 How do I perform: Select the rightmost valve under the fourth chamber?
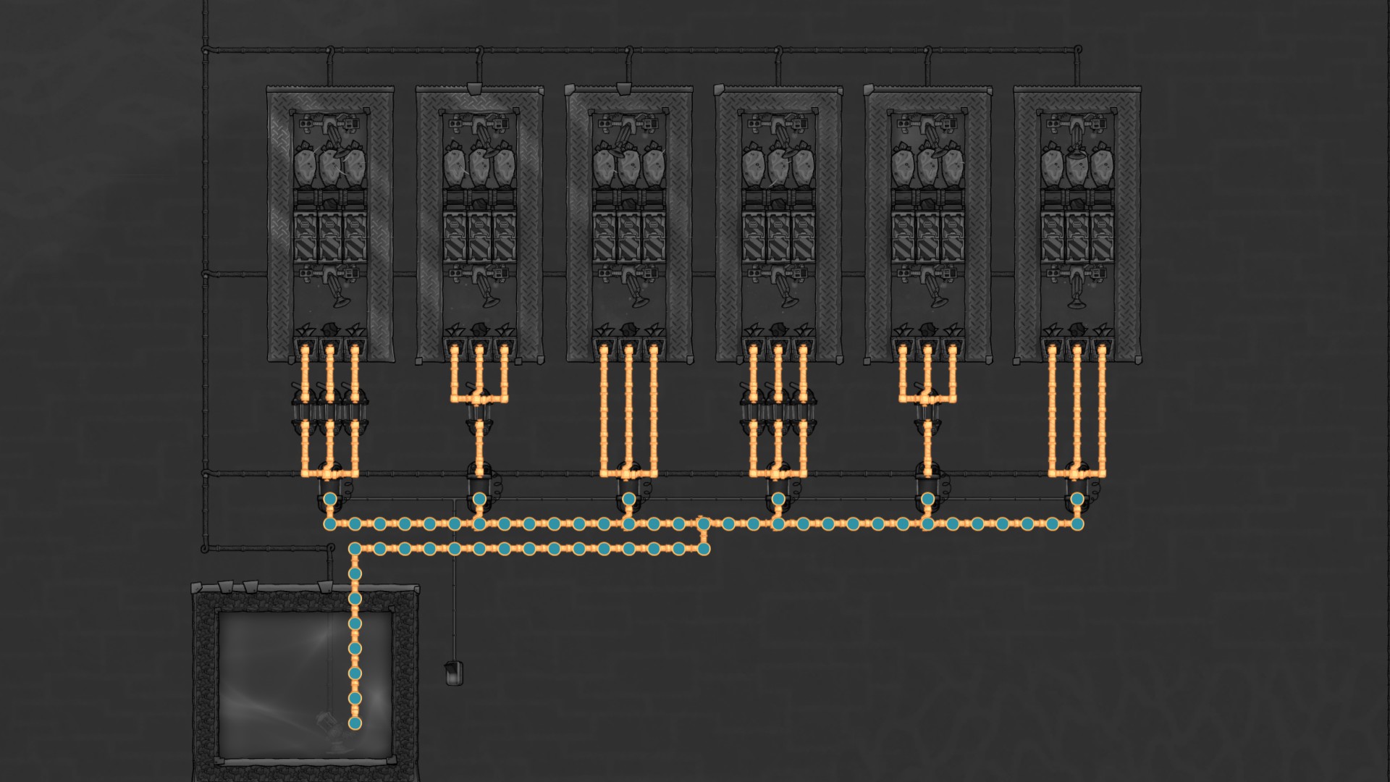(804, 411)
